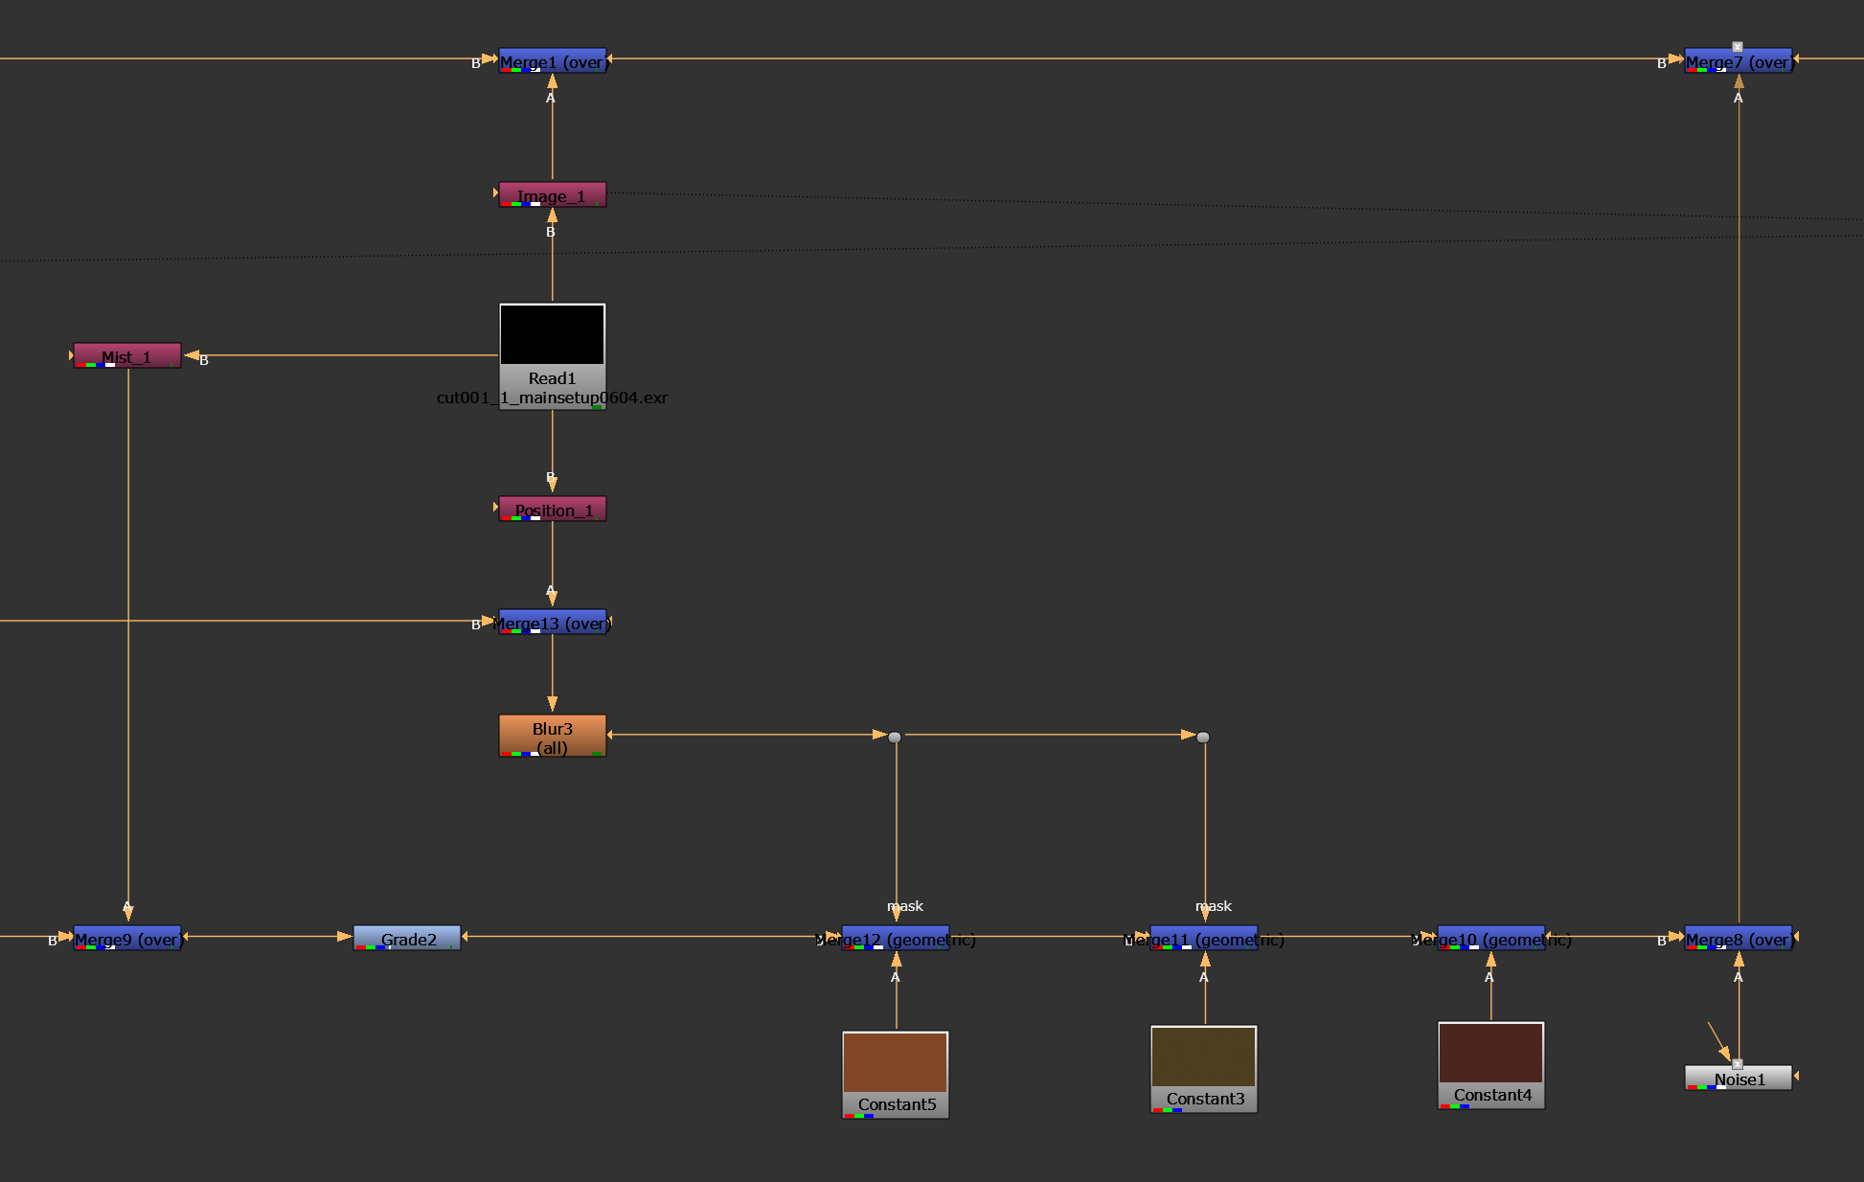Select the Grade2 node
Viewport: 1864px width, 1182px height.
click(x=407, y=938)
